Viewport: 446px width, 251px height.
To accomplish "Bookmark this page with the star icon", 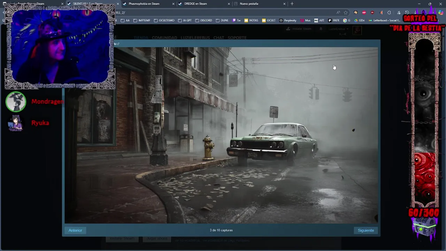I will coord(346,13).
